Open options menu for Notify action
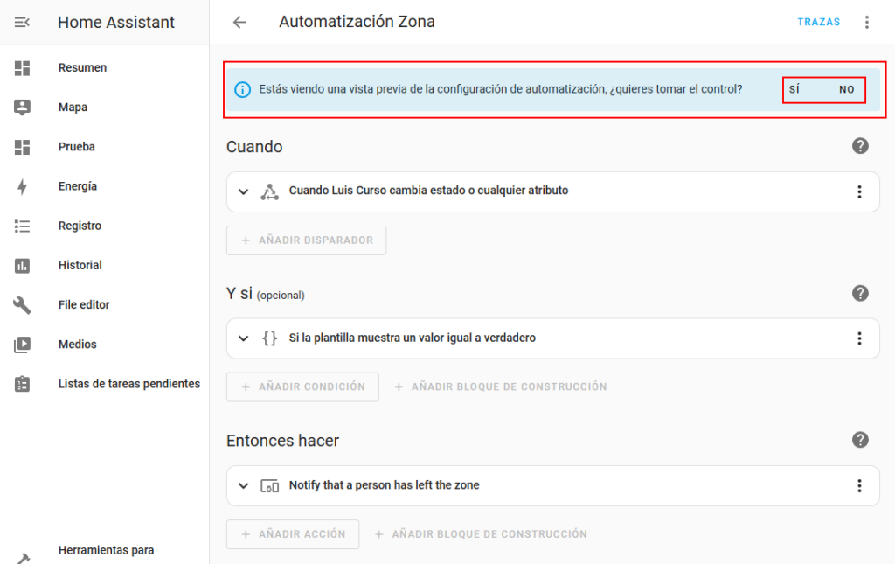Screen dimensions: 895x564 (x=859, y=485)
